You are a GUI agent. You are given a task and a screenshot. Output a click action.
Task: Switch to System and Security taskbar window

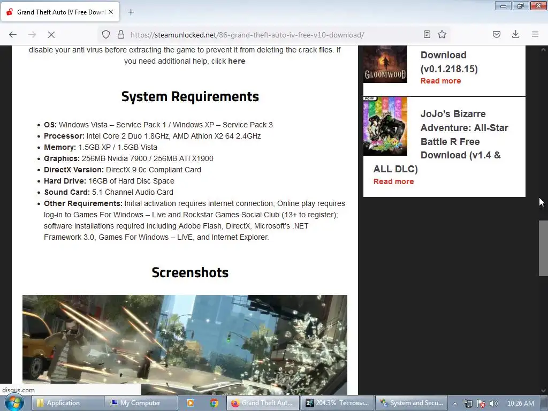point(412,403)
